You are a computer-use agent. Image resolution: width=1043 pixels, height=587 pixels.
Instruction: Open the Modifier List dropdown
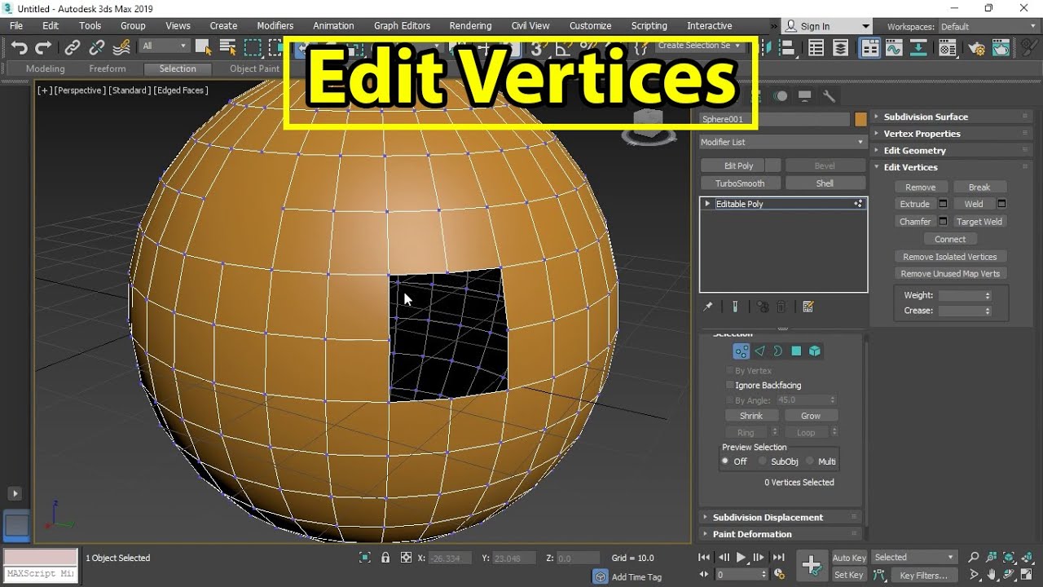pyautogui.click(x=782, y=142)
